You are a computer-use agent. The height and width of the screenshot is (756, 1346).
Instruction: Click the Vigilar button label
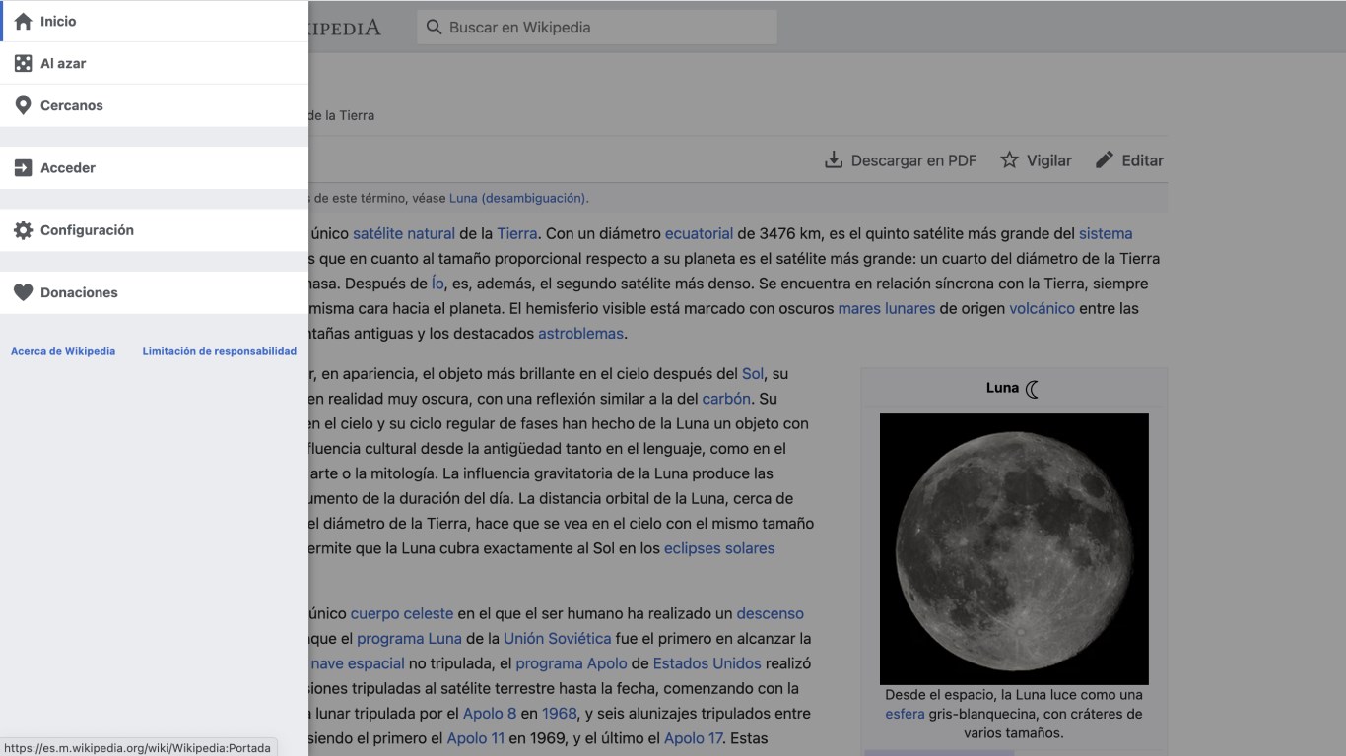pyautogui.click(x=1049, y=160)
